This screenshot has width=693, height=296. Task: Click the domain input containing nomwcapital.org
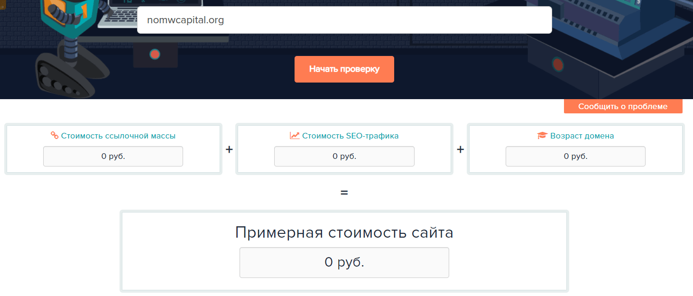tap(344, 20)
